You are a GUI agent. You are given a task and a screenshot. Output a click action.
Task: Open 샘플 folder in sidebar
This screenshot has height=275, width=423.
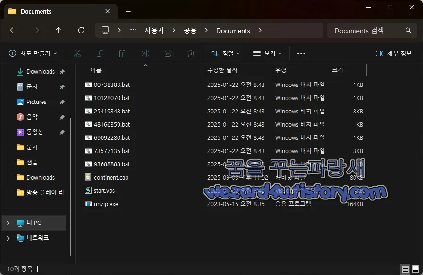click(27, 163)
